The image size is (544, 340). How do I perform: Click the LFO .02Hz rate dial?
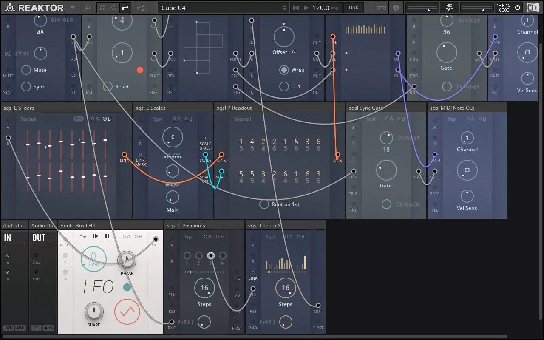click(x=93, y=259)
